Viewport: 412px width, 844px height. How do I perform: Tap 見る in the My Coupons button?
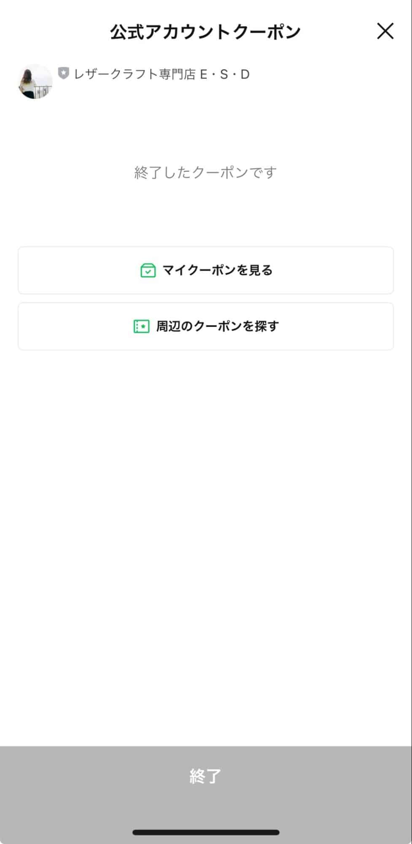click(261, 270)
